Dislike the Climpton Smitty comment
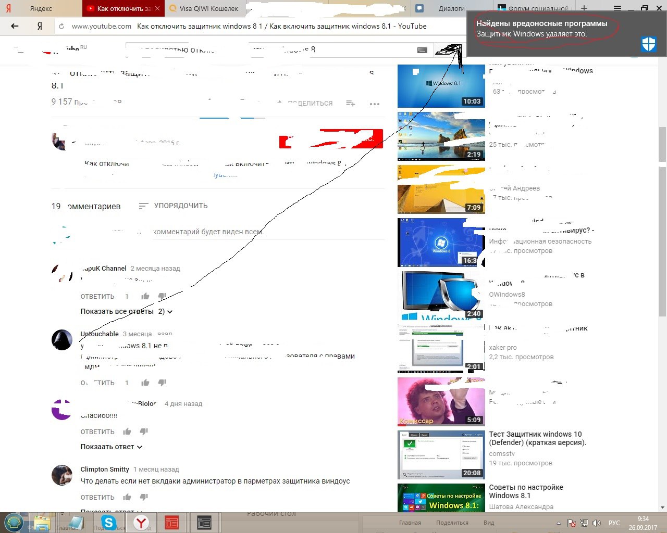Viewport: 667px width, 533px height. (144, 497)
